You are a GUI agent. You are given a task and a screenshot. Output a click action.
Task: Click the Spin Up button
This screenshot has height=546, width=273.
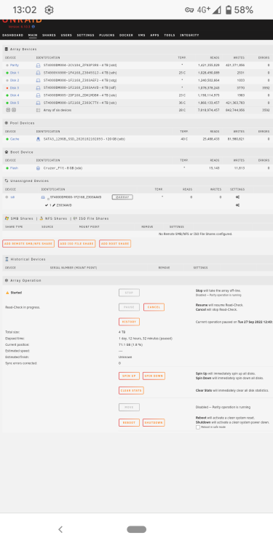click(129, 376)
